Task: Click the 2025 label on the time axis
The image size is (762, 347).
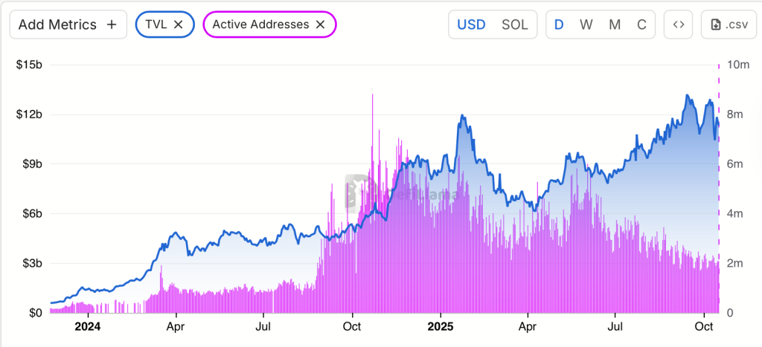Action: [x=441, y=325]
